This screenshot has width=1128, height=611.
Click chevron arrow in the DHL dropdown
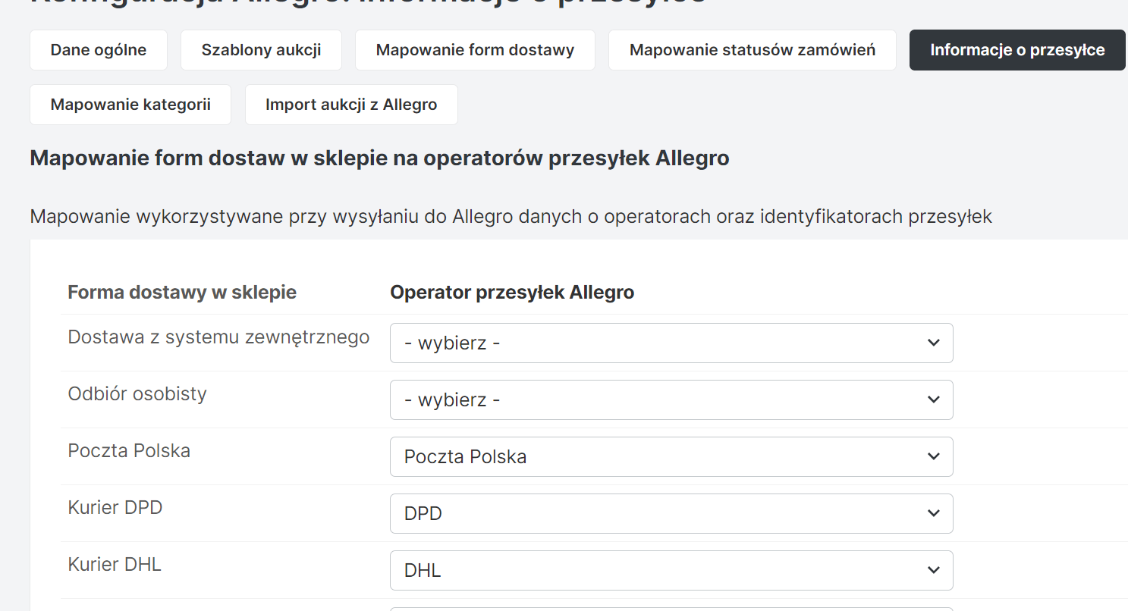click(933, 571)
